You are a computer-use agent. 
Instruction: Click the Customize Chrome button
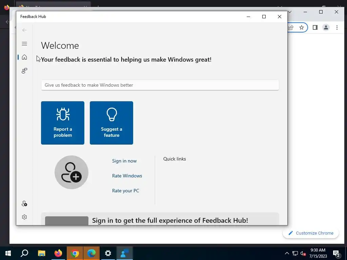[311, 233]
